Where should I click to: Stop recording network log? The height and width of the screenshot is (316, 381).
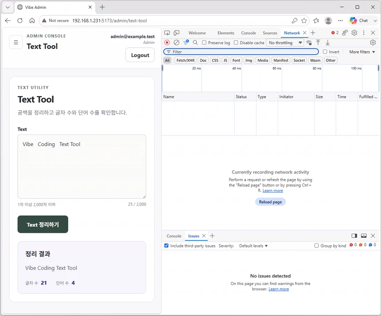(x=167, y=43)
